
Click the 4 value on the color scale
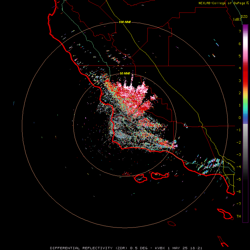(x=240, y=68)
